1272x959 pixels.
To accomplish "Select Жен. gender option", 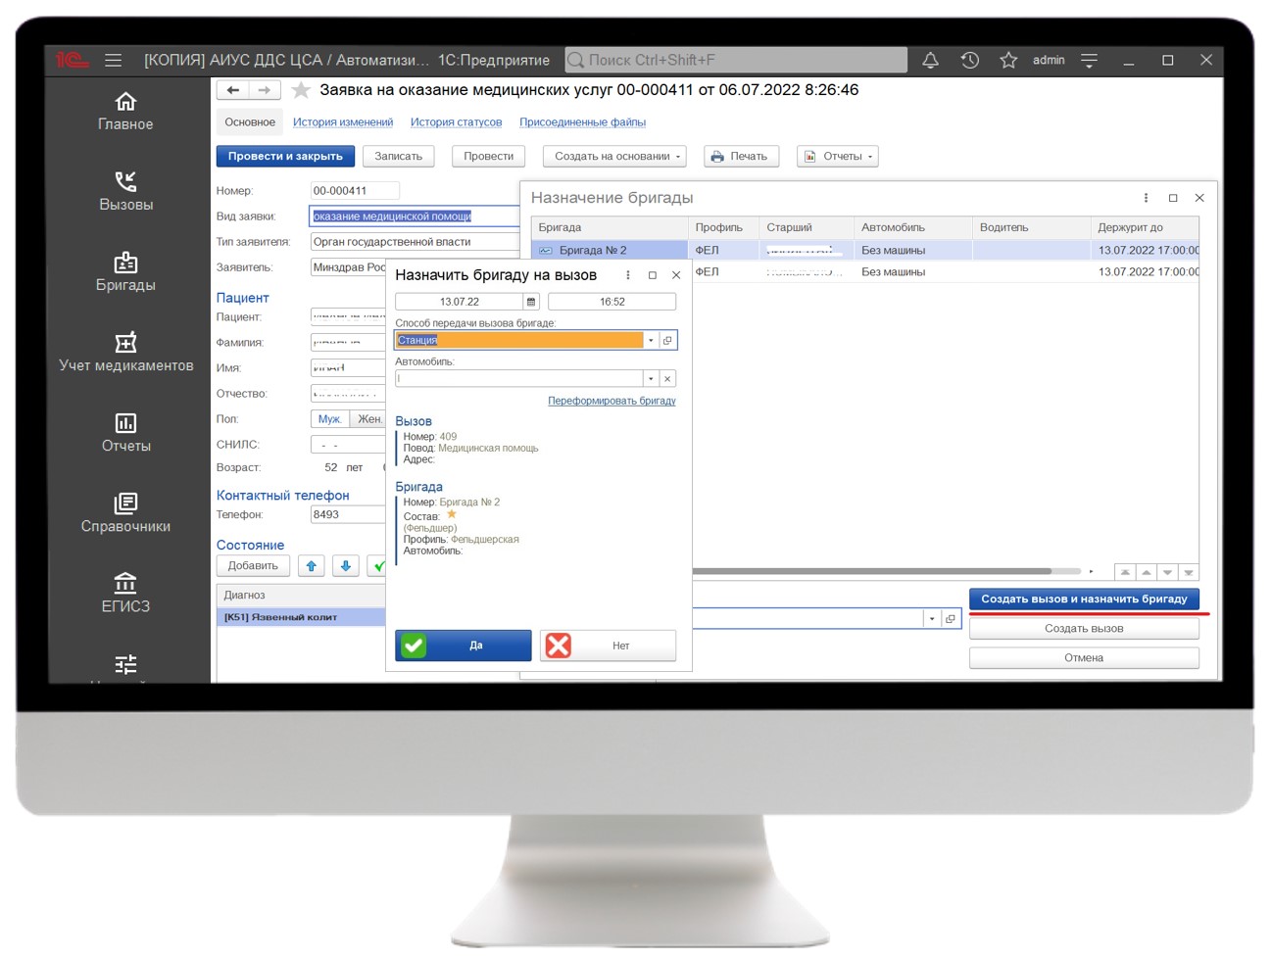I will click(x=368, y=418).
